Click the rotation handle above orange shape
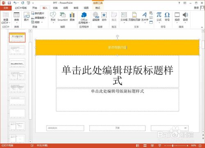The image size is (205, 148). pyautogui.click(x=117, y=36)
